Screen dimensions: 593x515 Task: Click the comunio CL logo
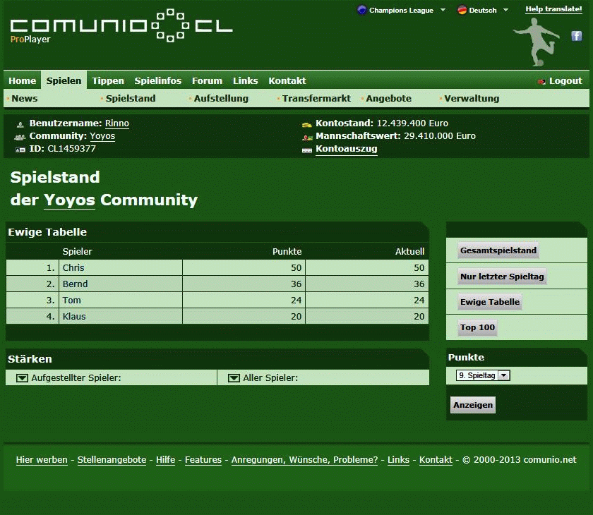(121, 28)
